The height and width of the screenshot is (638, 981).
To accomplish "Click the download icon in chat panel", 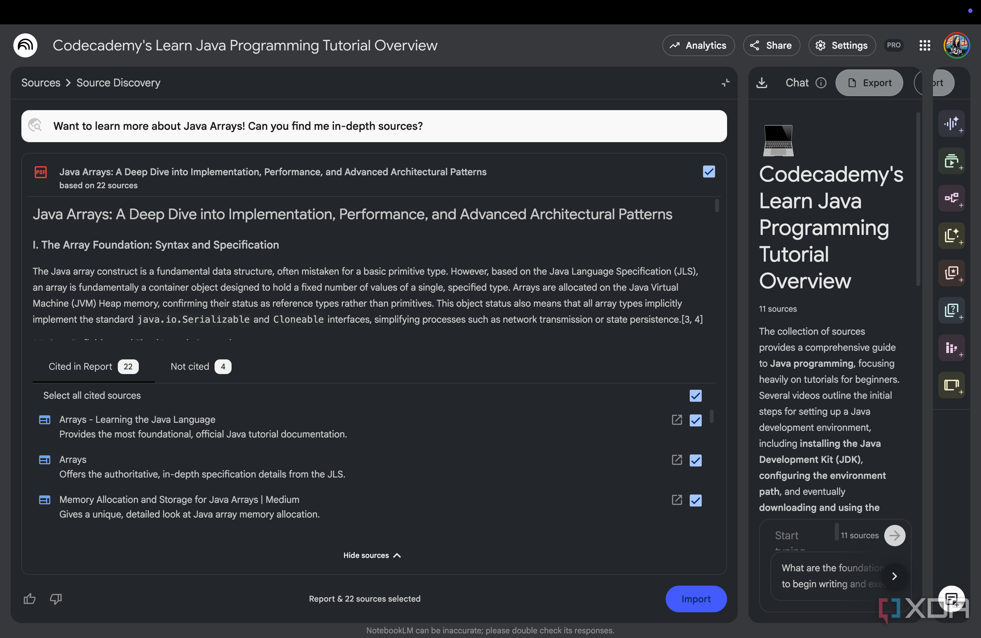I will pos(762,83).
